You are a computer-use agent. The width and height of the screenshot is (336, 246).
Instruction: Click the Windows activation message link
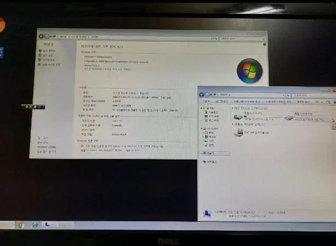[x=124, y=146]
